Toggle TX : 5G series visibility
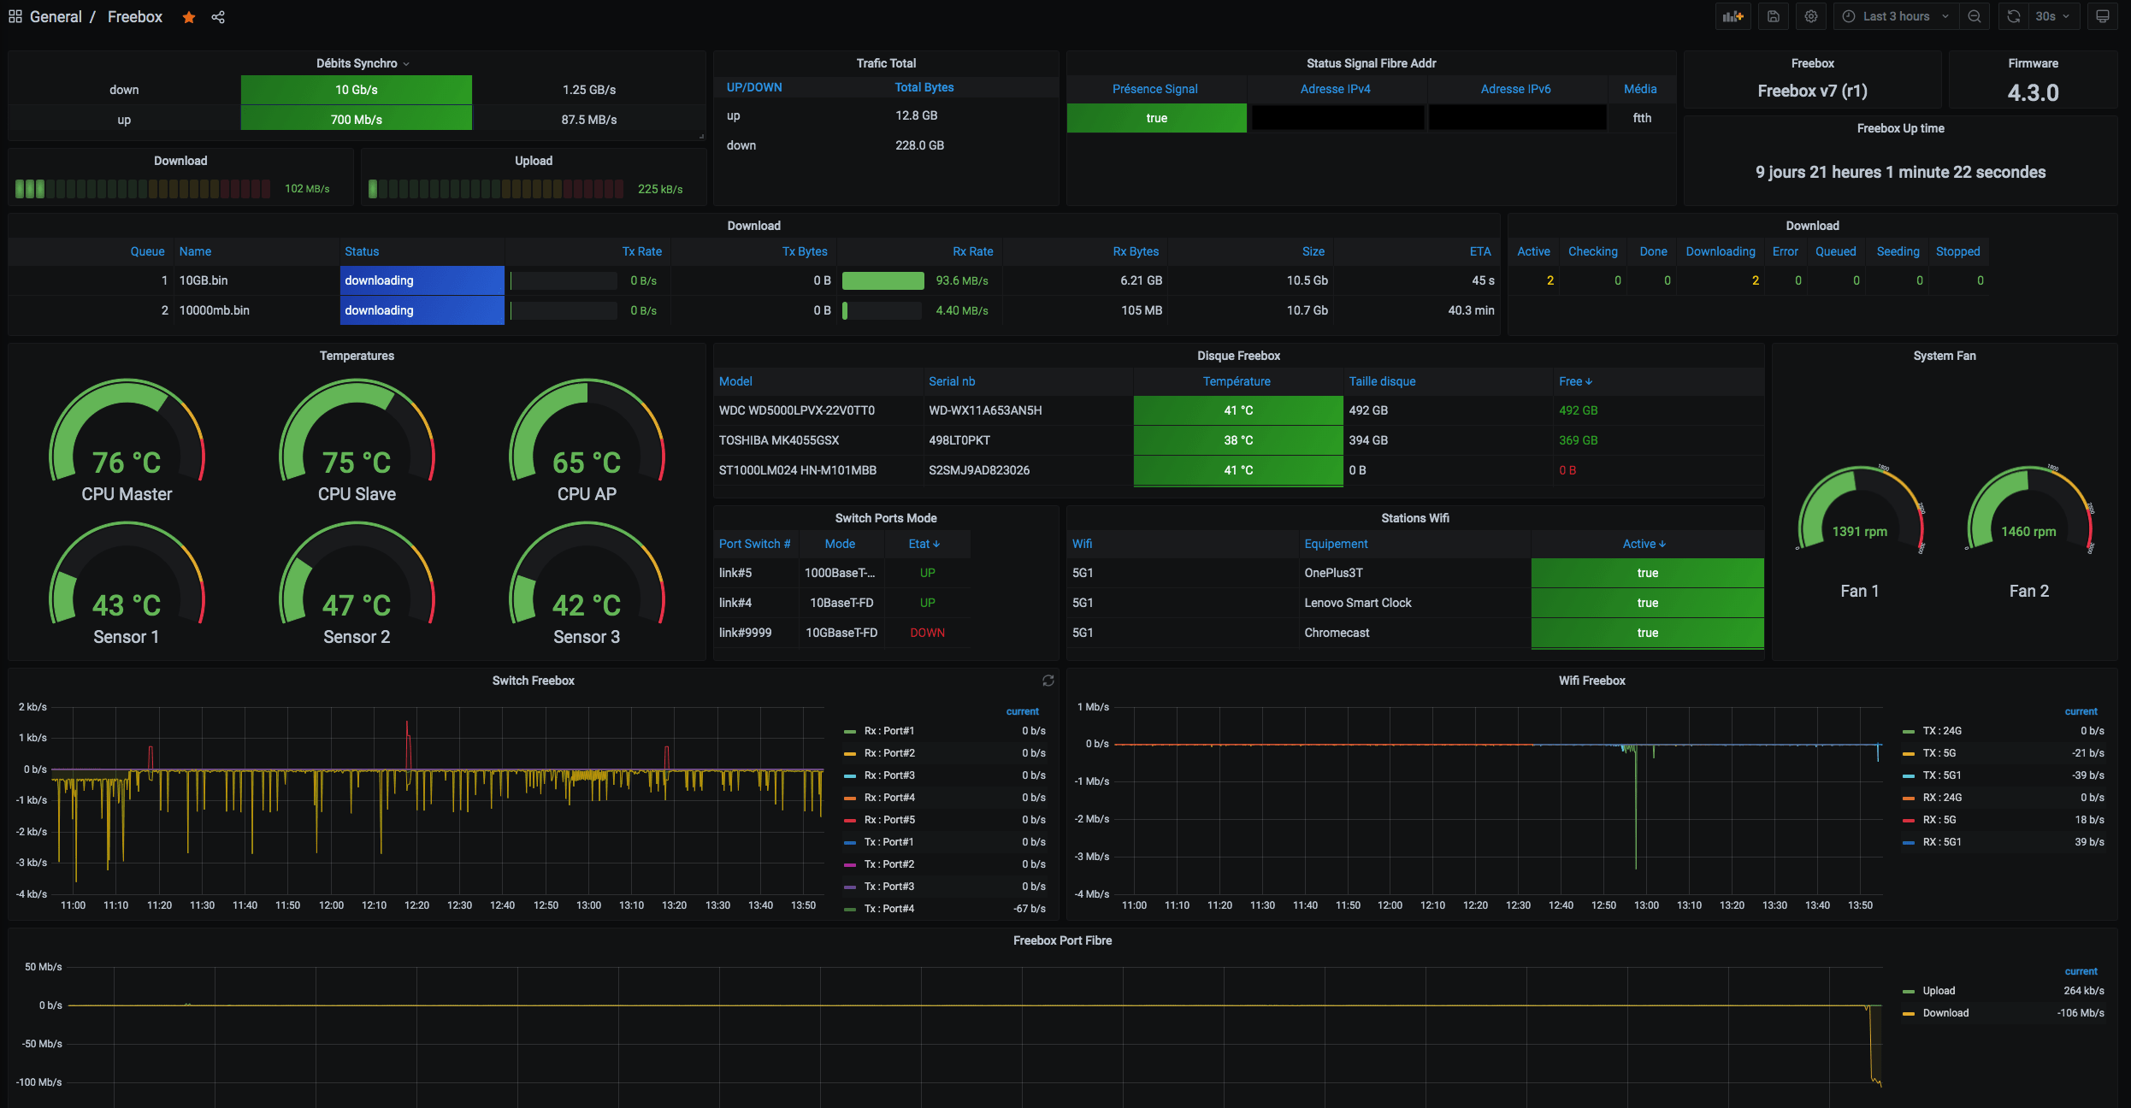 (x=1939, y=753)
